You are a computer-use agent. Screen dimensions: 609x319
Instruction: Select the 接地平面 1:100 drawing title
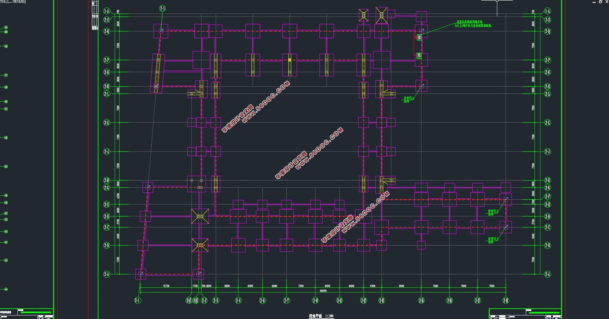[321, 316]
